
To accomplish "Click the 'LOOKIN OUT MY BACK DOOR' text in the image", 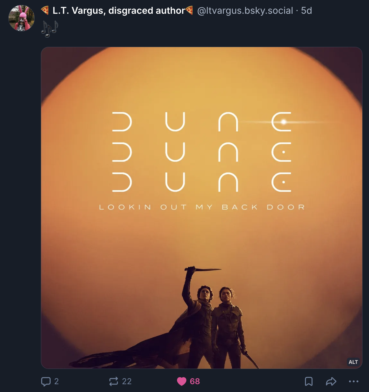I will (x=201, y=207).
